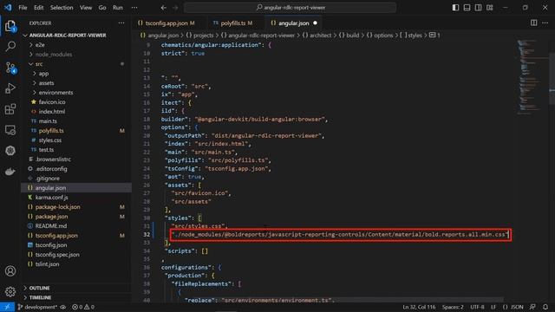Screen dimensions: 555x312
Task: Open README.md in the explorer
Action: pyautogui.click(x=51, y=226)
